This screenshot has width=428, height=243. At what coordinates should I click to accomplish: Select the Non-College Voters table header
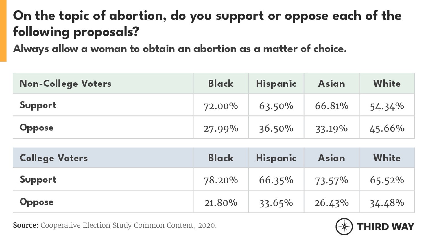(65, 84)
